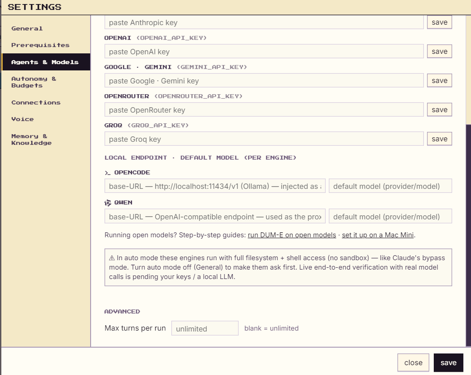The image size is (471, 375).
Task: Click the OpenCode terminal prompt icon
Action: [108, 173]
